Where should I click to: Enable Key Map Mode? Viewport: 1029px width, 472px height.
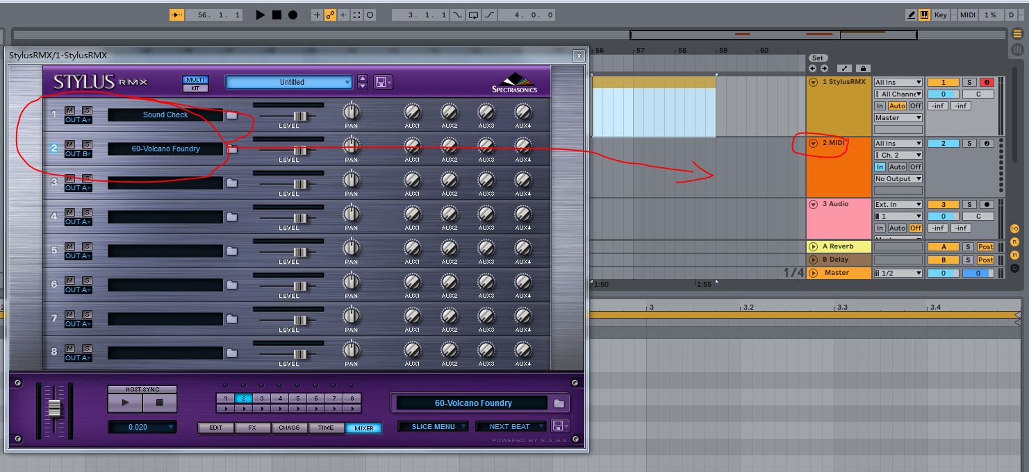(x=941, y=15)
